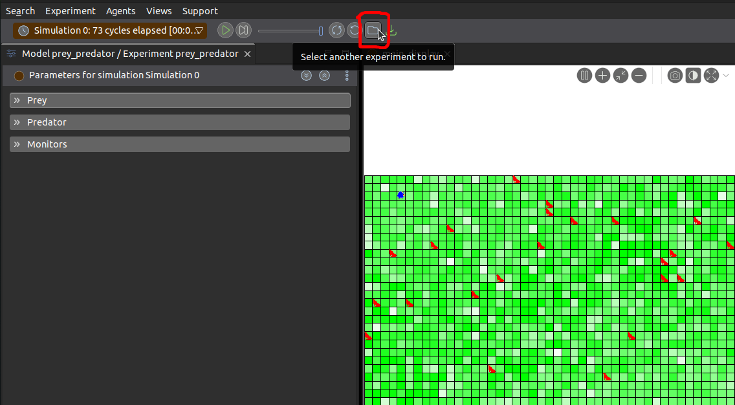735x405 pixels.
Task: Open the simulation status dropdown triangle
Action: click(199, 30)
